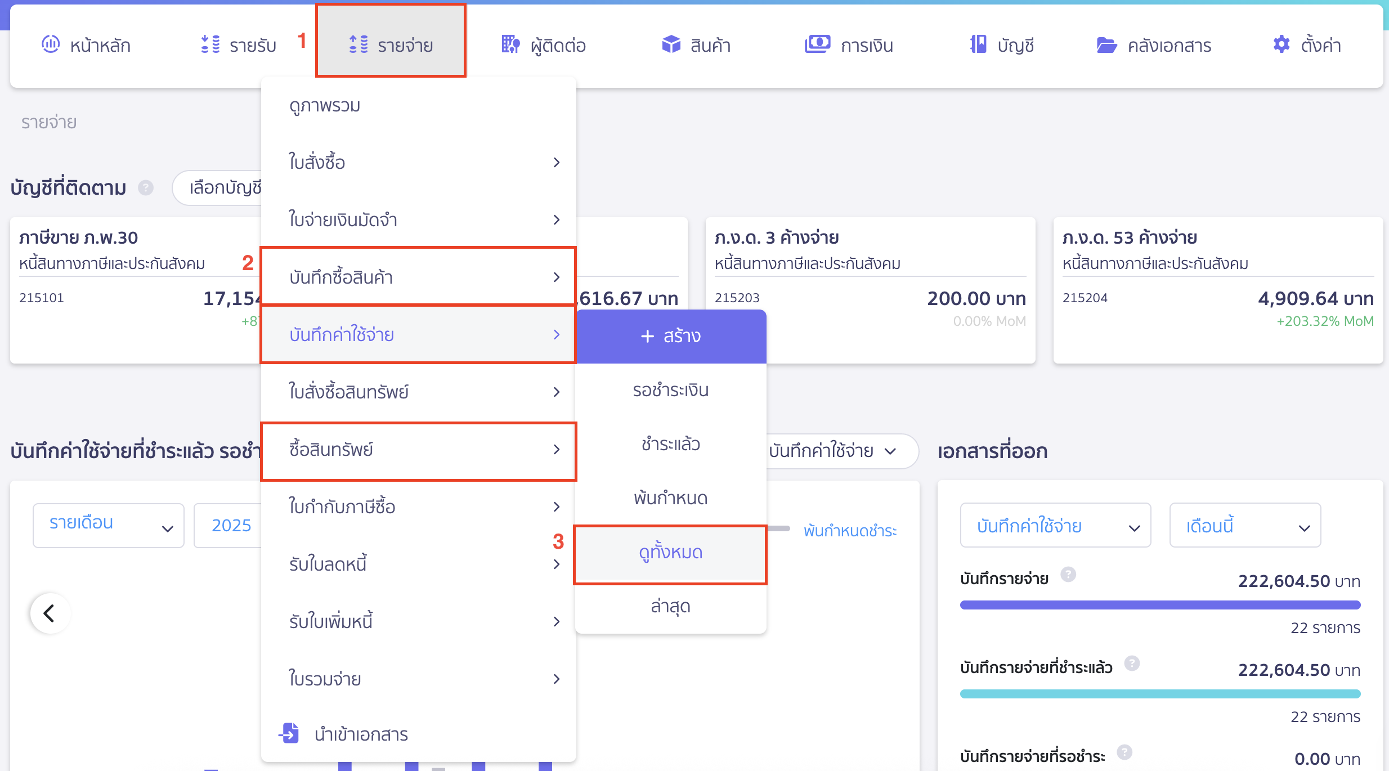Click the purple บันทึกรายจ่าย progress bar
Image resolution: width=1389 pixels, height=771 pixels.
1160,605
